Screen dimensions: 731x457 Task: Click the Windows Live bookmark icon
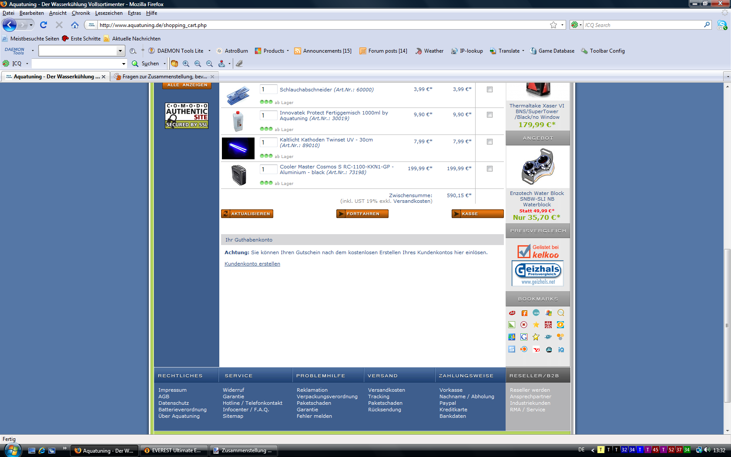(549, 313)
